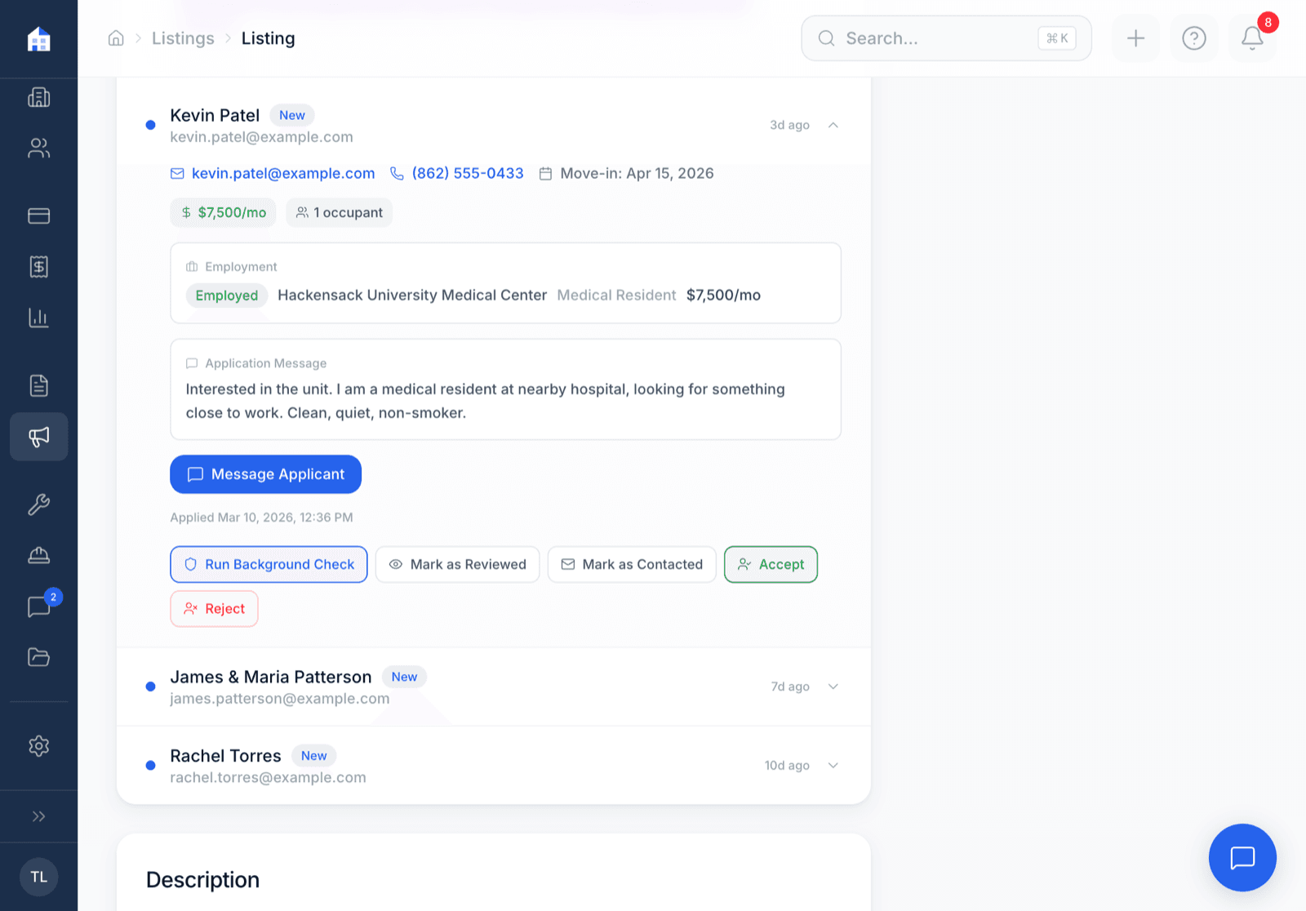Expand Rachel Torres's application entry
This screenshot has height=911, width=1306.
833,765
